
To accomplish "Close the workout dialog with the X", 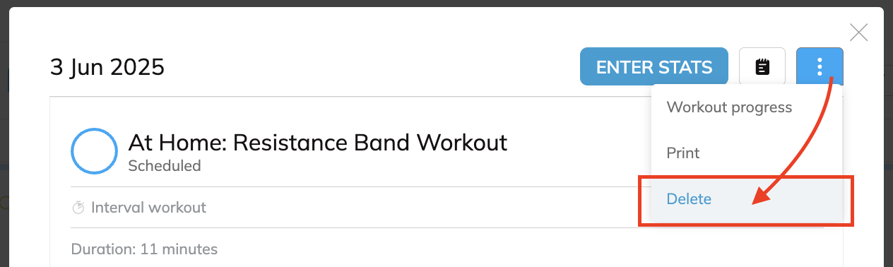I will pyautogui.click(x=858, y=32).
